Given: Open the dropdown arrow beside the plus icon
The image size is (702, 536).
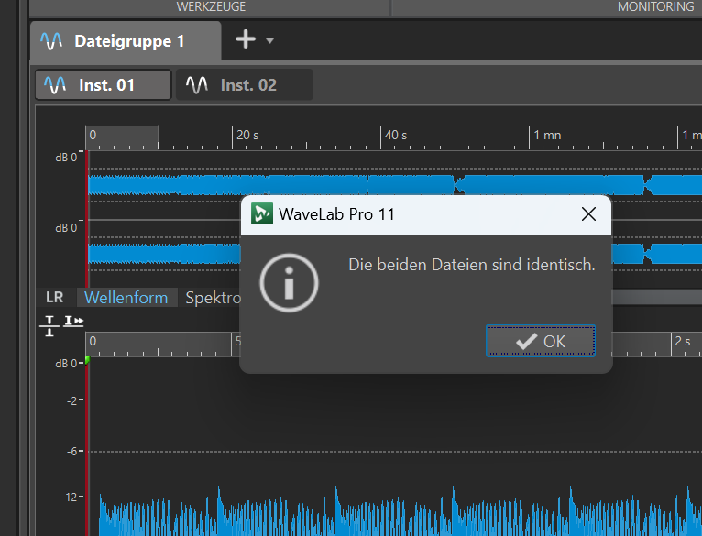Looking at the screenshot, I should pyautogui.click(x=269, y=41).
